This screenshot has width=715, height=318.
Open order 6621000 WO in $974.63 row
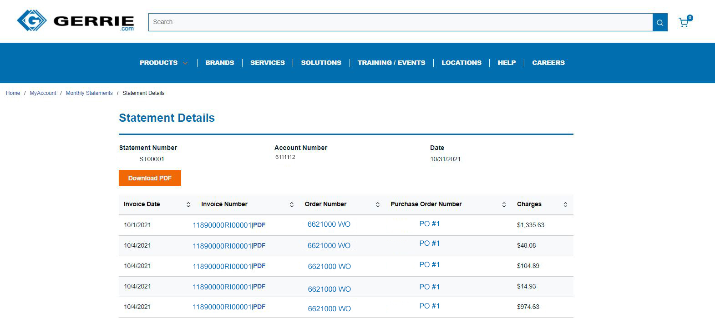[x=330, y=309]
